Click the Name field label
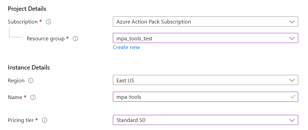 15,97
